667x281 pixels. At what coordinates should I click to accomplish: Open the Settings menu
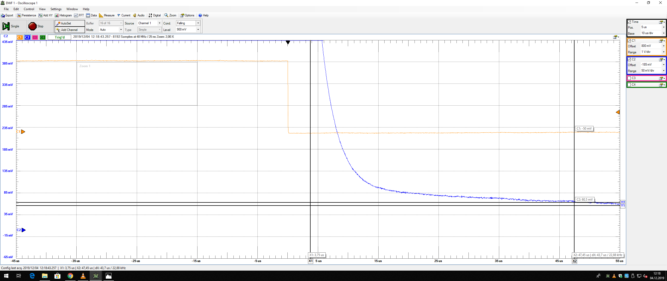pos(56,9)
